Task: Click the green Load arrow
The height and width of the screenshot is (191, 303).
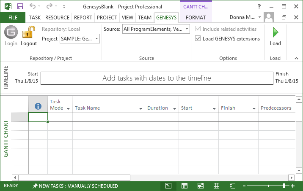Action: pos(275,32)
